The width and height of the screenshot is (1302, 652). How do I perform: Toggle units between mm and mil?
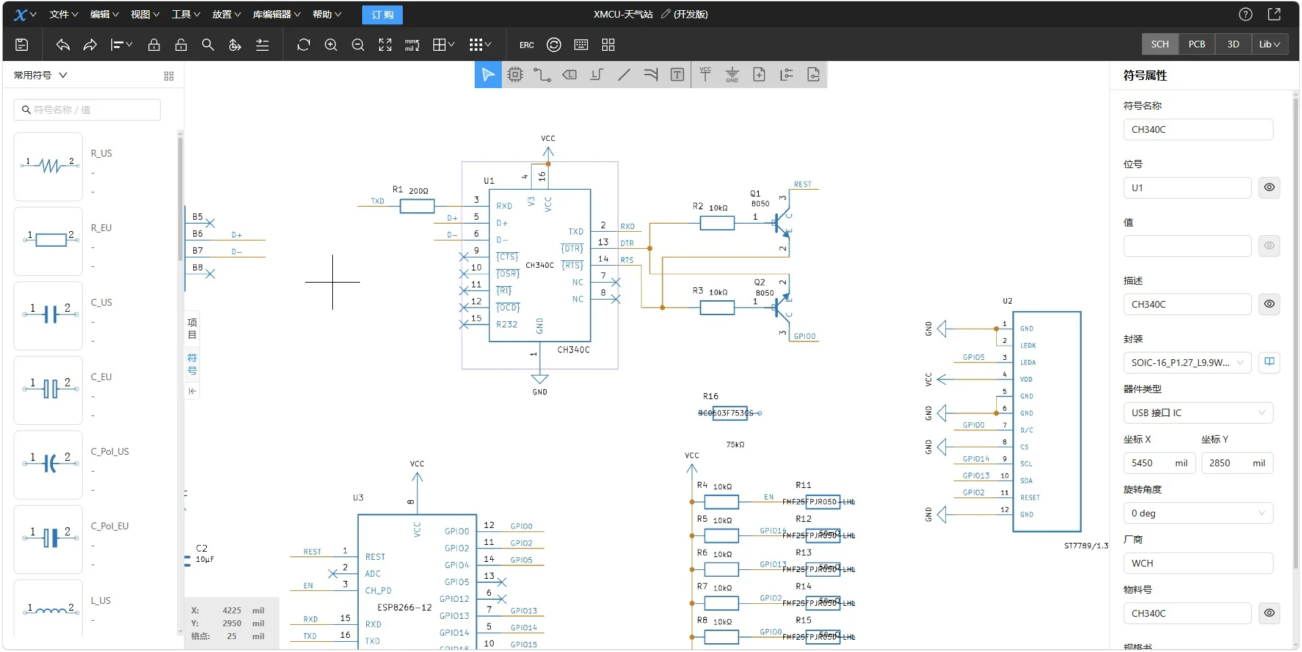[x=412, y=45]
